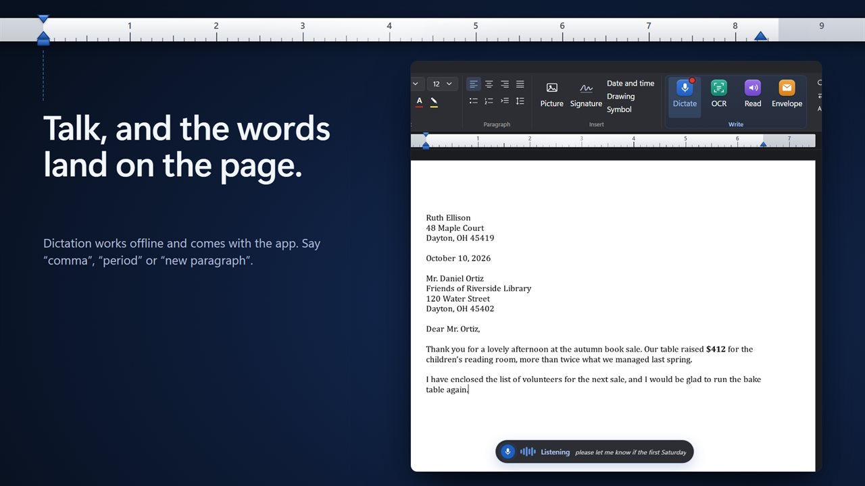
Task: Click the document ruler right indent marker
Action: 763,144
